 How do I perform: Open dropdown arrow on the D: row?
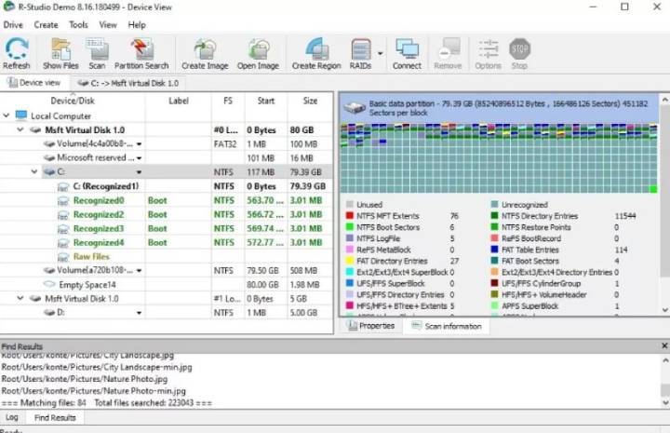point(139,313)
